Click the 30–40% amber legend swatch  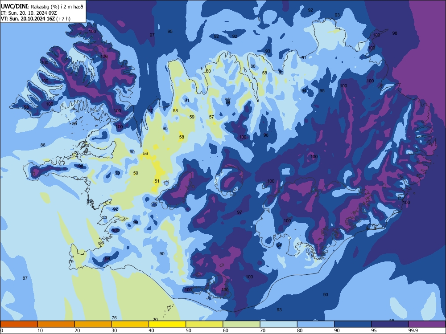pyautogui.click(x=130, y=324)
